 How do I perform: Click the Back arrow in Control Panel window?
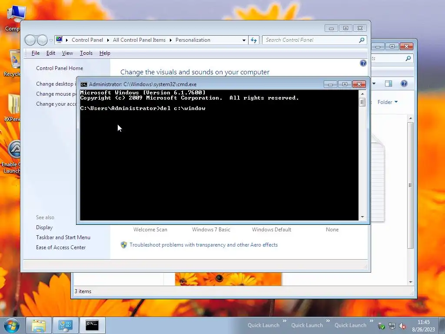click(30, 40)
